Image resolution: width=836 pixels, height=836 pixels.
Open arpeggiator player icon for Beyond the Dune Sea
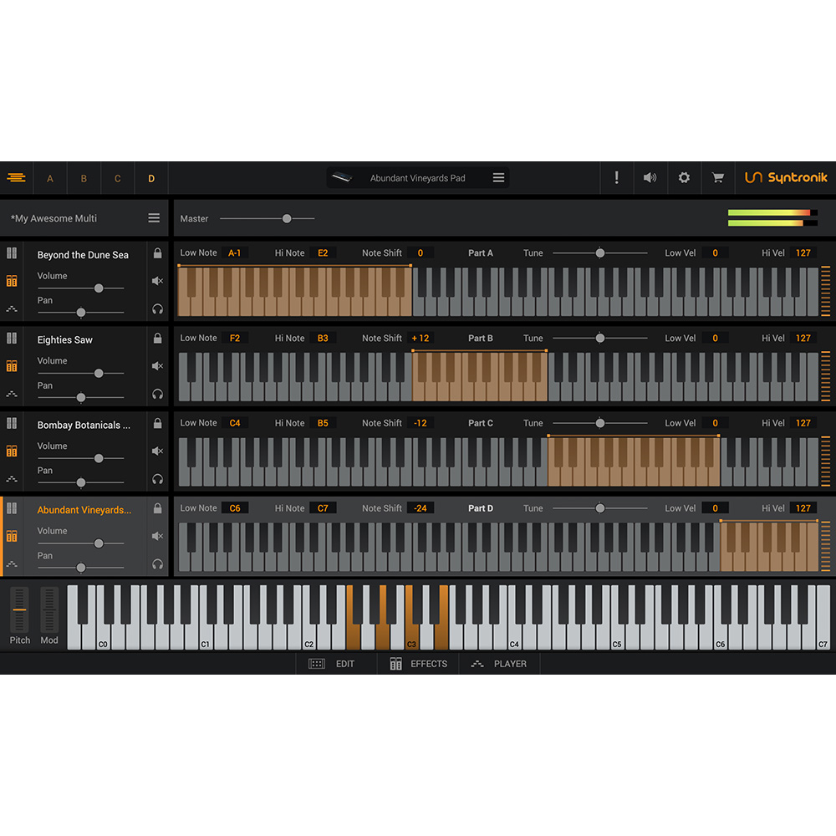point(12,308)
